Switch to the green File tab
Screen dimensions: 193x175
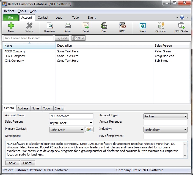[11, 18]
